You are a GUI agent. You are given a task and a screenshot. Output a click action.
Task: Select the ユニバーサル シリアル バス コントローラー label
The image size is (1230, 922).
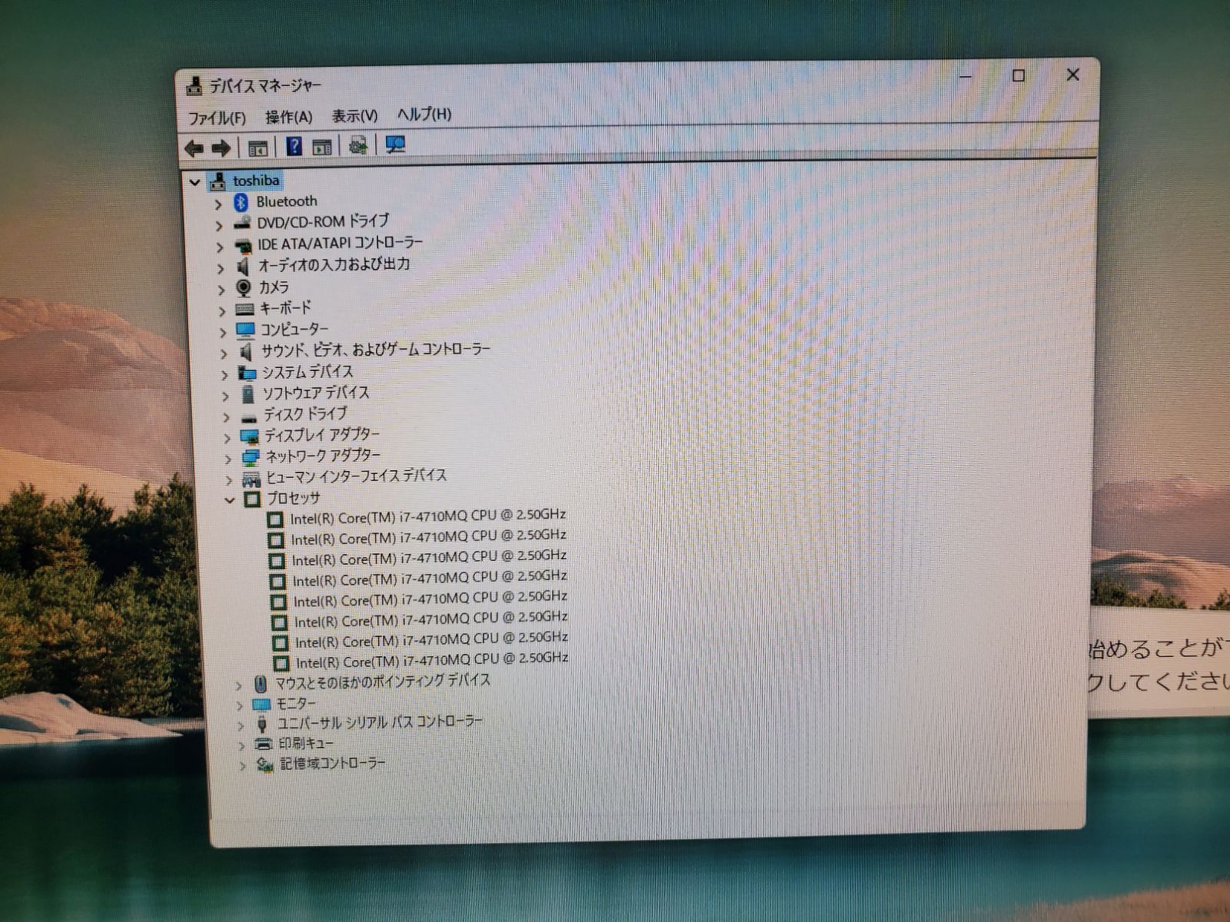click(380, 722)
